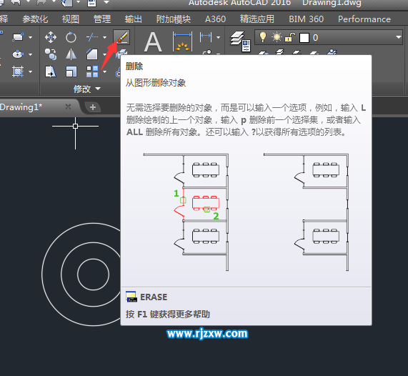Viewport: 408px width, 376px height.
Task: Switch to the 参数化 ribbon tab
Action: pos(35,19)
